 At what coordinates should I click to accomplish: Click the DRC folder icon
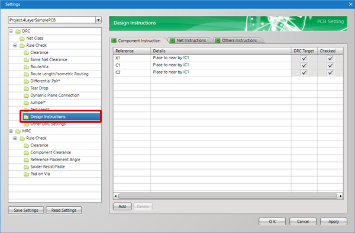pyautogui.click(x=18, y=31)
